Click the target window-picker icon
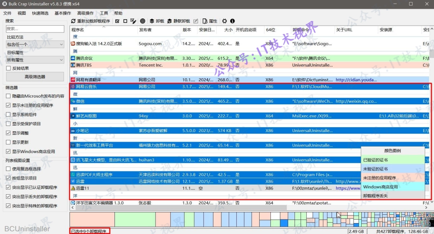 143,21
